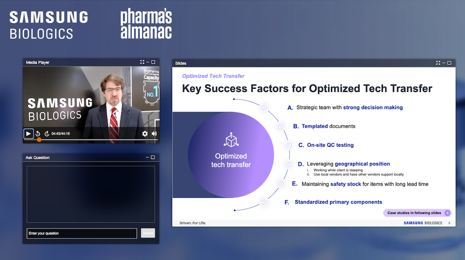This screenshot has height=260, width=465.
Task: Expand Slides panel to fullscreen
Action: coord(438,63)
